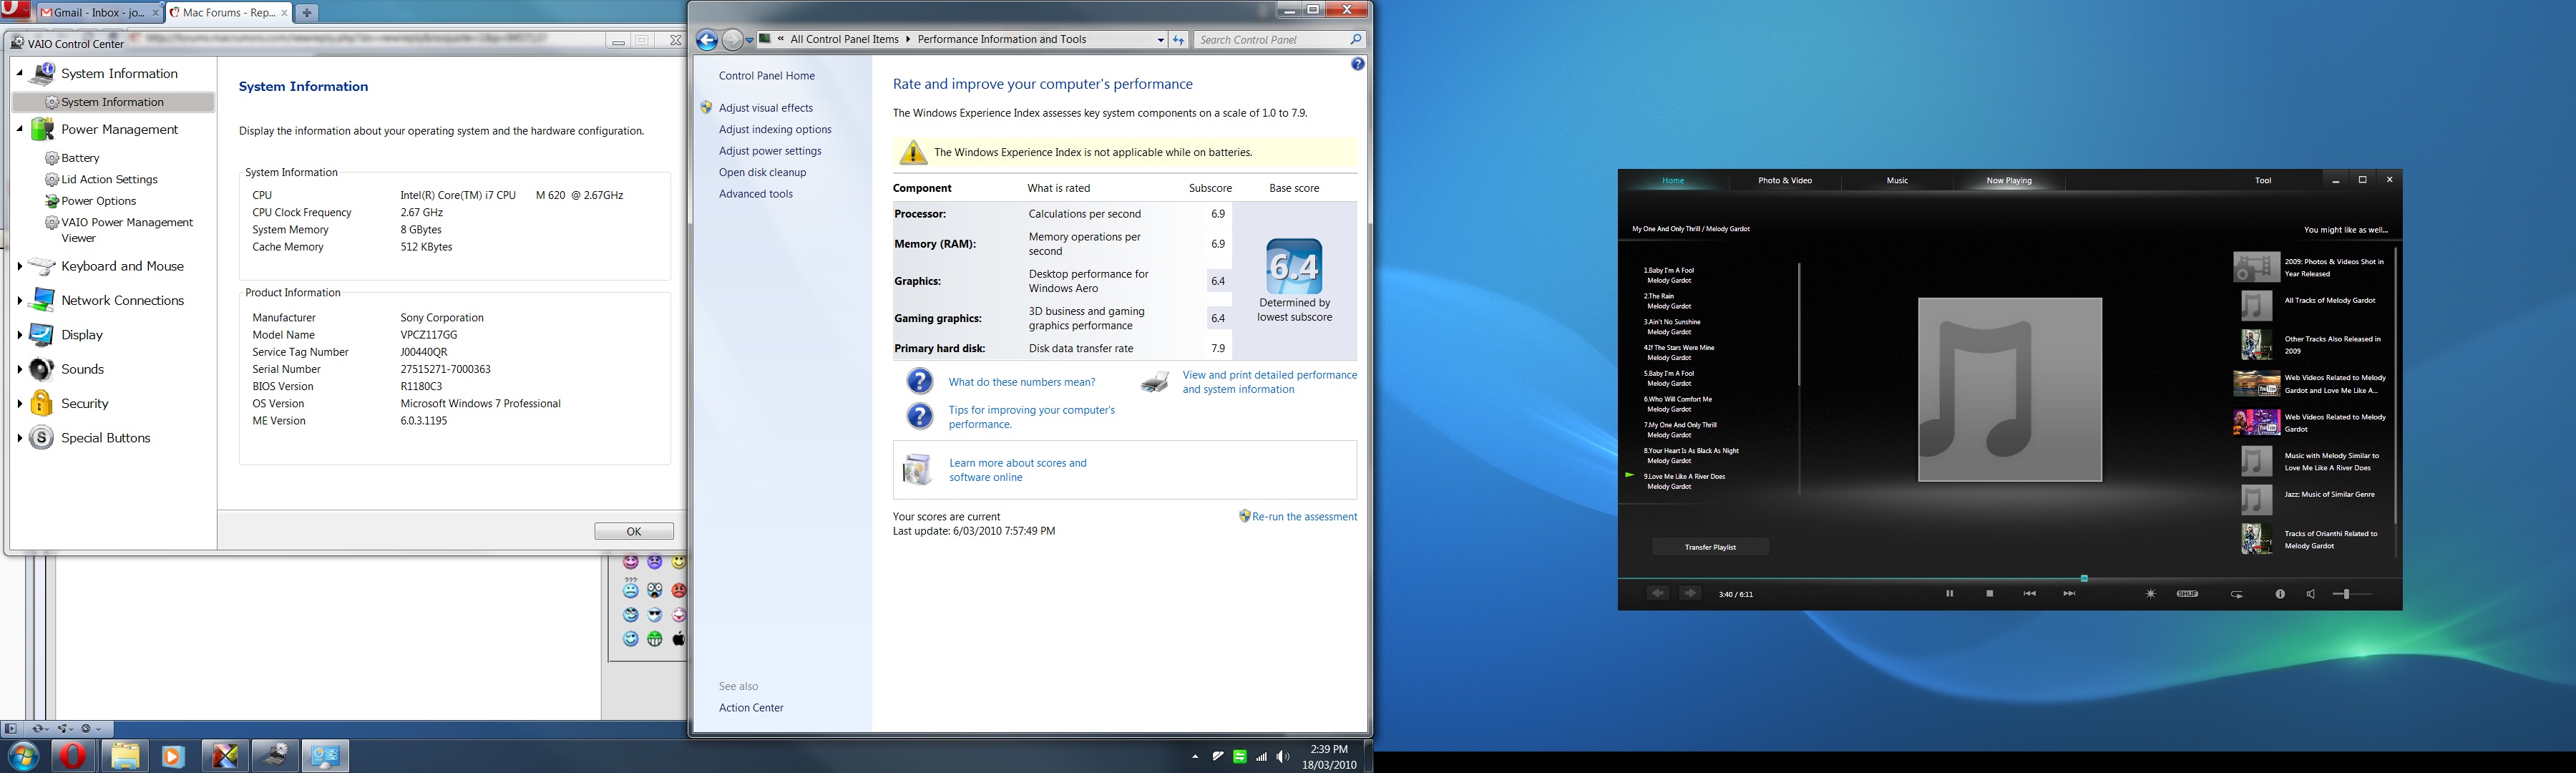Open the Control Panel help icon
This screenshot has width=2576, height=773.
(1357, 64)
